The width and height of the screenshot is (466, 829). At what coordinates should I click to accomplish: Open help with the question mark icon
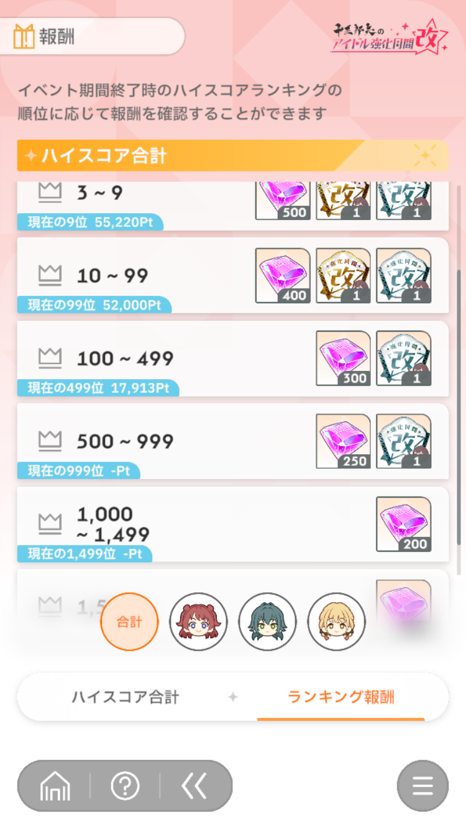(125, 786)
